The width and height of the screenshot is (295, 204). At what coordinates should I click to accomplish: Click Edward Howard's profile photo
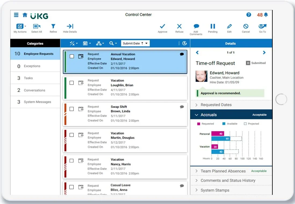[x=201, y=76]
